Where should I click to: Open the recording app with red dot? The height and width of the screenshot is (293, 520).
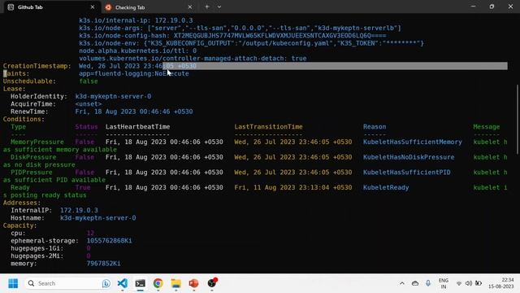tap(212, 283)
